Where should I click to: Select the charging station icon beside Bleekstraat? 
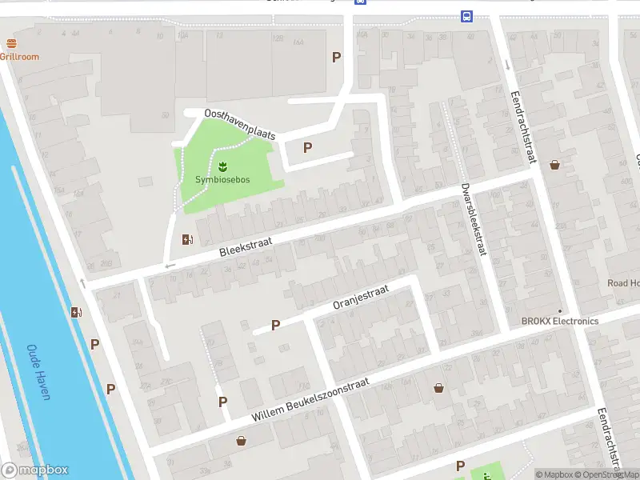tap(187, 238)
